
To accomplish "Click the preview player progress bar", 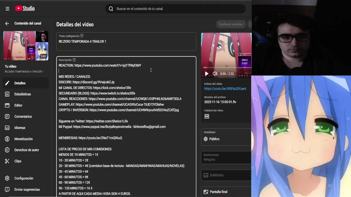I will tap(227, 68).
